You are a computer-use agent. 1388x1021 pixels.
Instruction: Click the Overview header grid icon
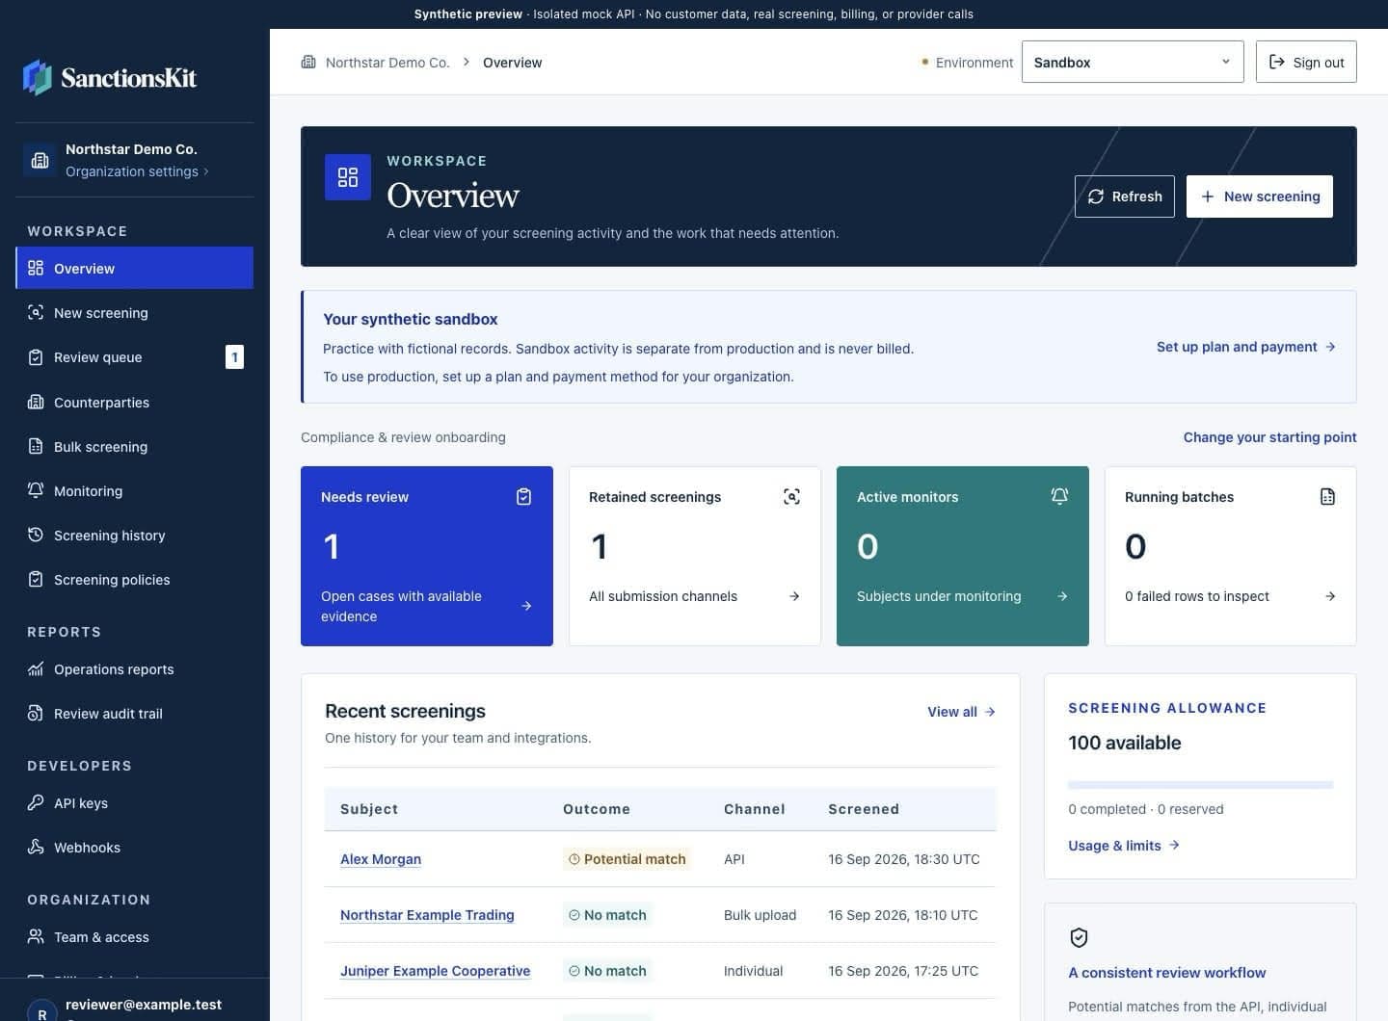click(348, 177)
